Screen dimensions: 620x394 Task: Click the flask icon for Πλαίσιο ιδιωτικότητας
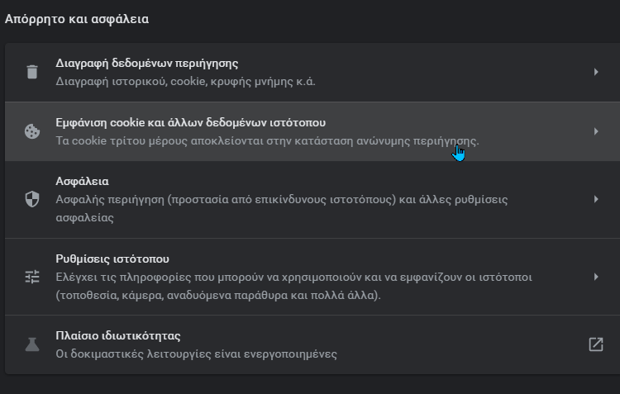click(x=32, y=344)
